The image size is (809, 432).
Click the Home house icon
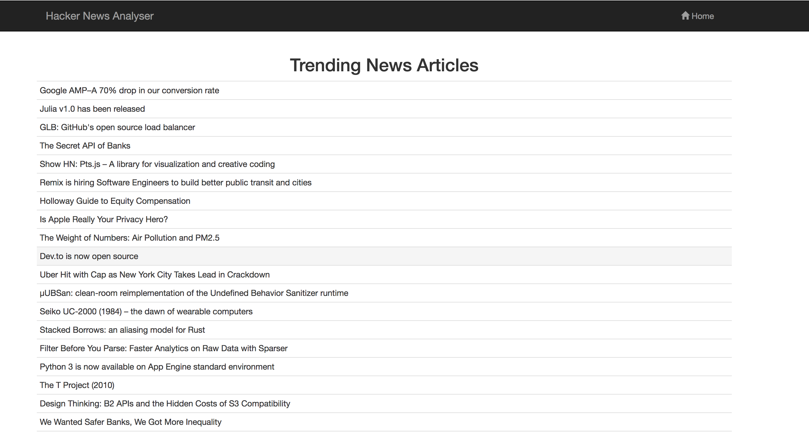point(685,15)
